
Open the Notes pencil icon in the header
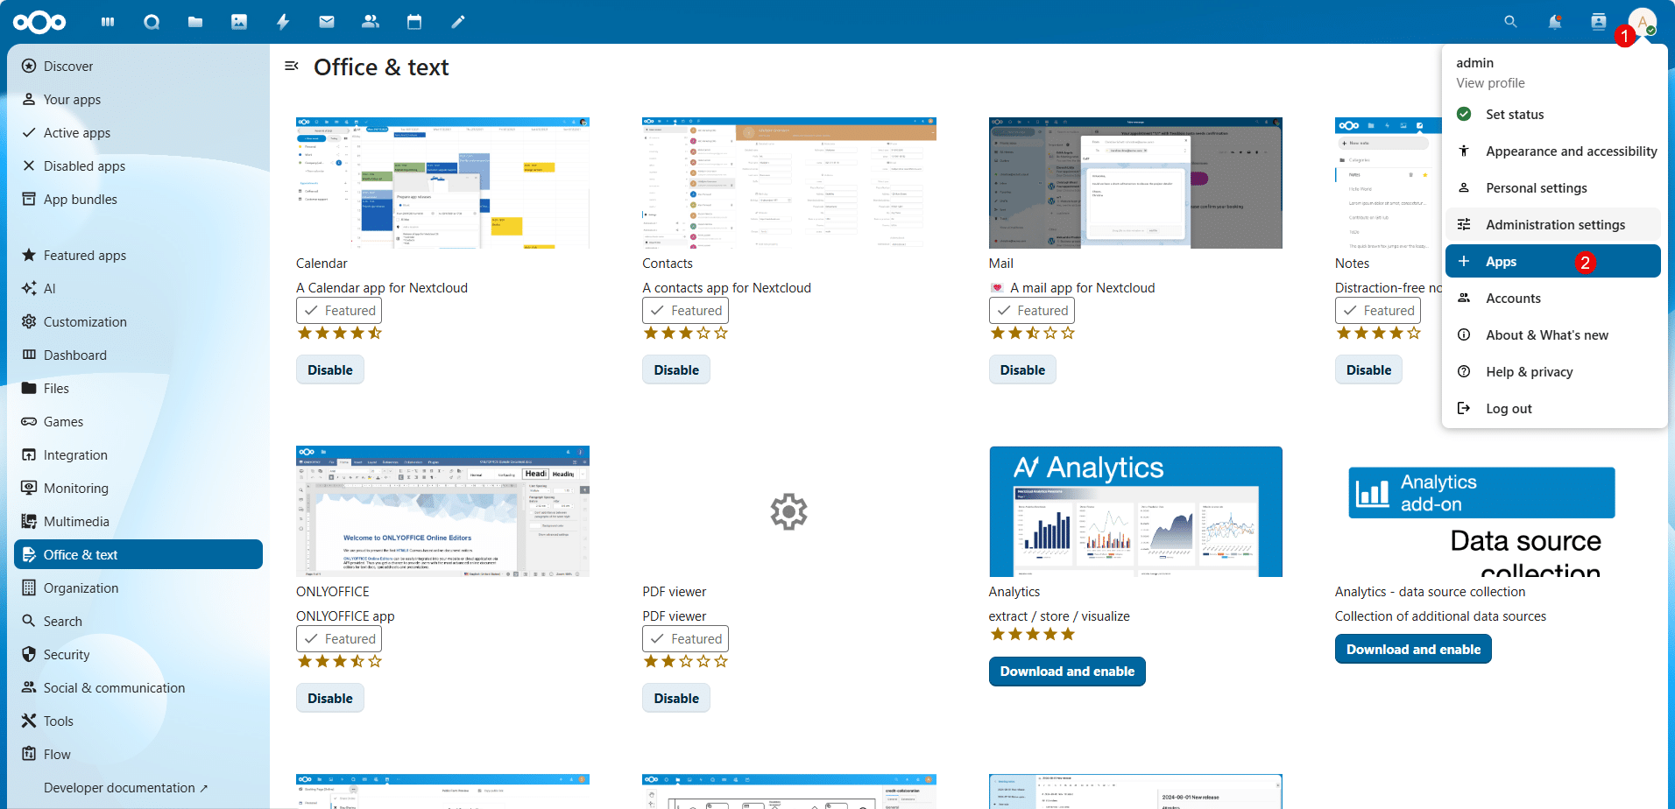click(458, 22)
